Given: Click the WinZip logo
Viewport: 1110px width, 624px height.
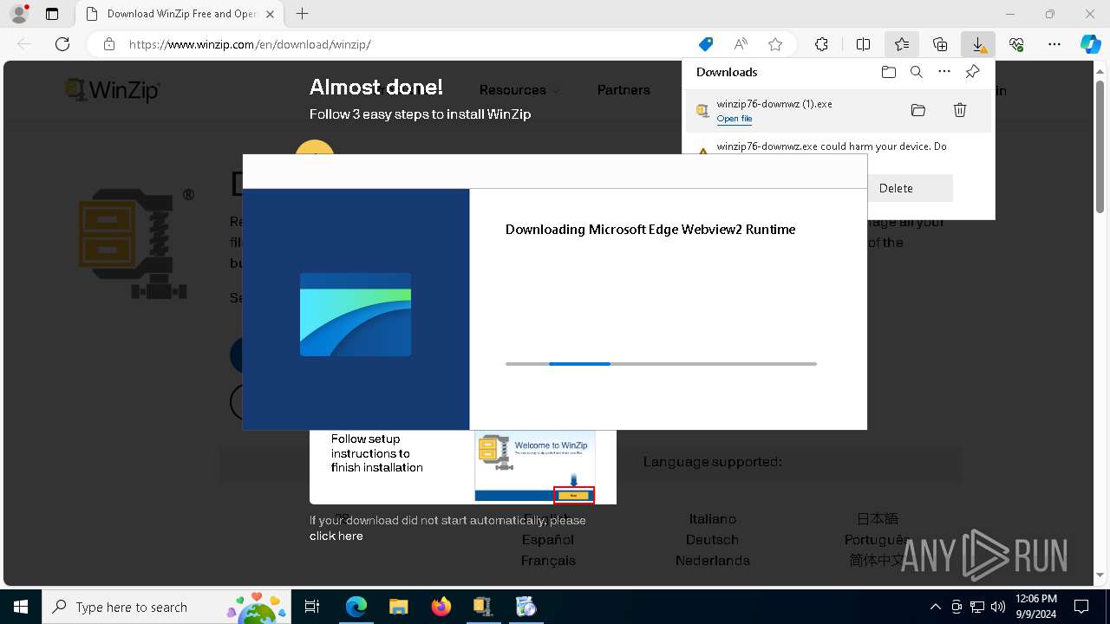Looking at the screenshot, I should [114, 90].
